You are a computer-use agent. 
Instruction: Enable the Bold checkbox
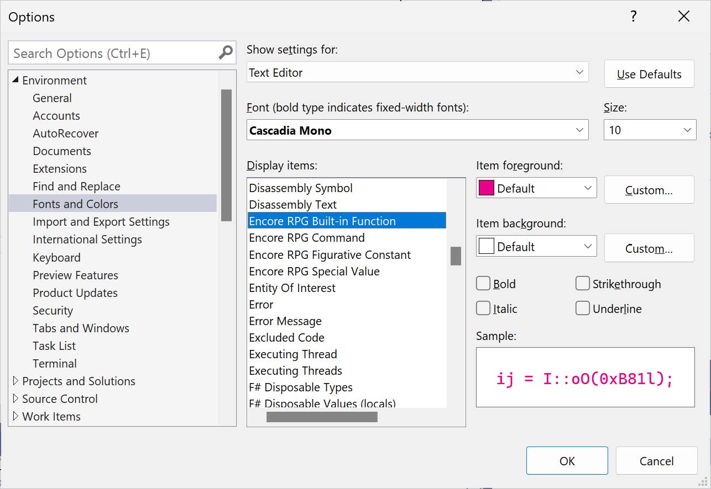pyautogui.click(x=483, y=284)
